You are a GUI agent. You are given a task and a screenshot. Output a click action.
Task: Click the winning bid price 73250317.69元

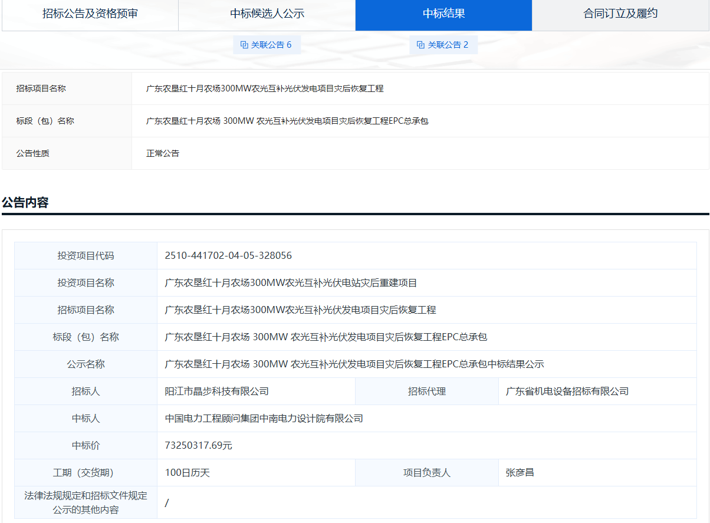198,446
